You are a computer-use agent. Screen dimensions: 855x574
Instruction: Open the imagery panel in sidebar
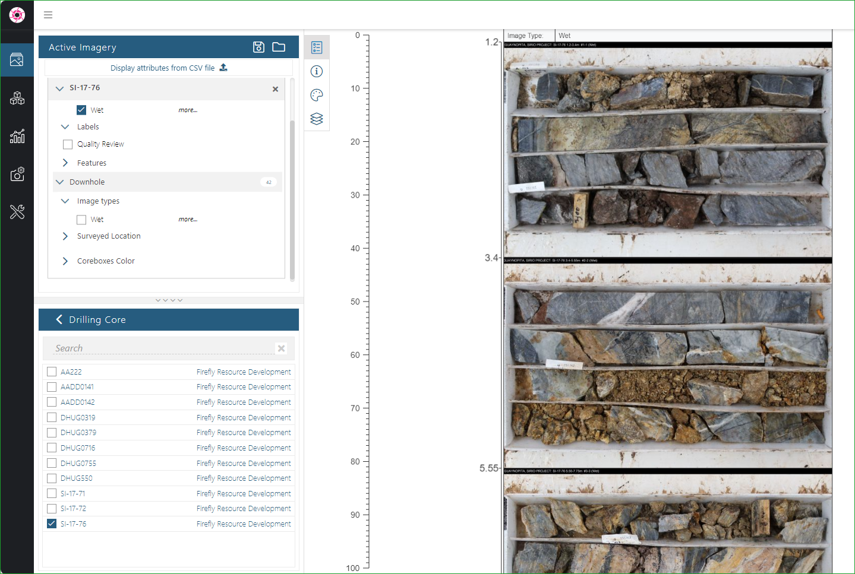click(x=17, y=60)
